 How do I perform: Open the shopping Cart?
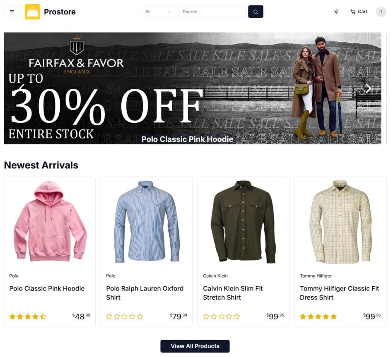pyautogui.click(x=359, y=12)
